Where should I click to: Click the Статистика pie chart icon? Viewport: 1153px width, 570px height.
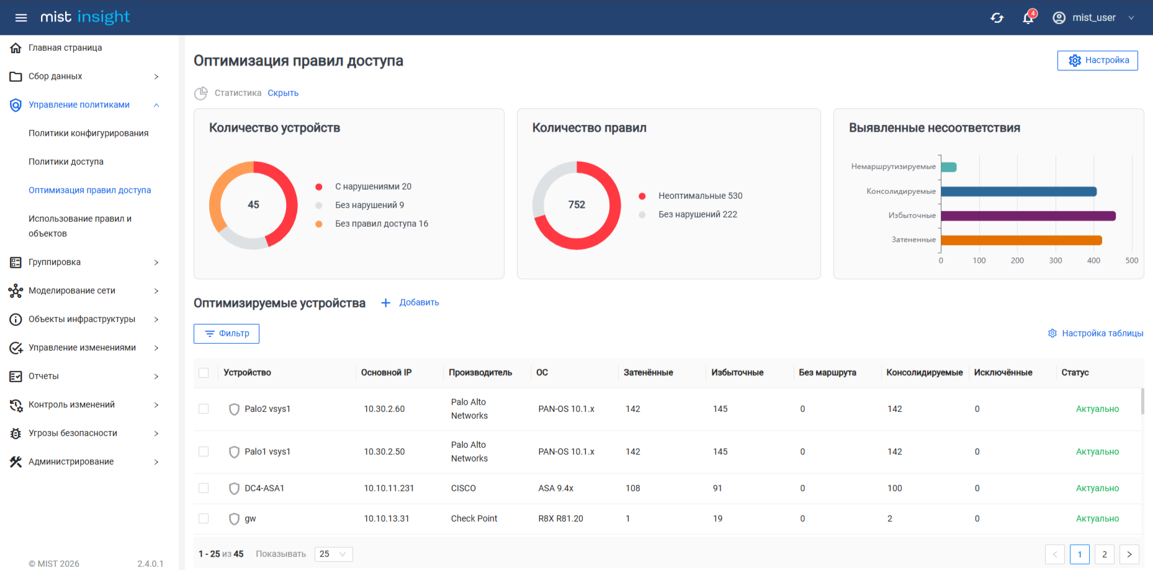(x=201, y=93)
